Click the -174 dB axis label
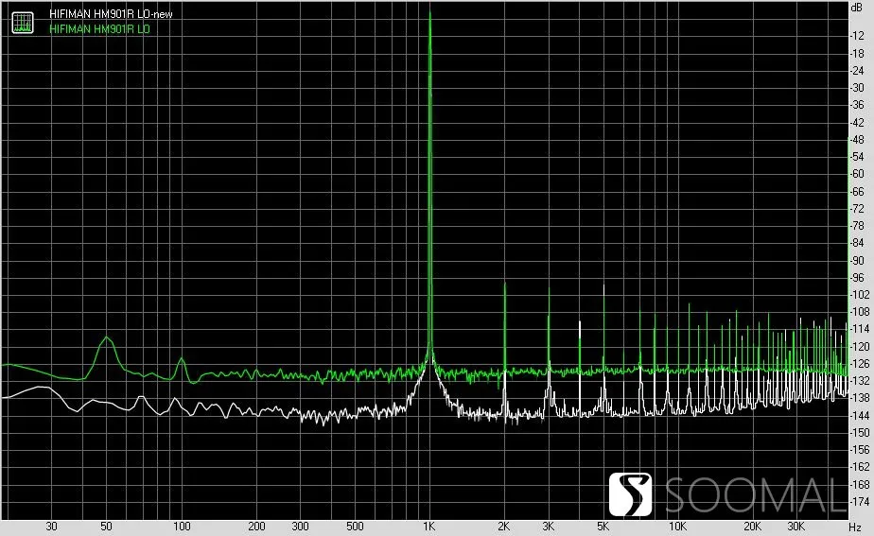The image size is (874, 536). click(859, 502)
